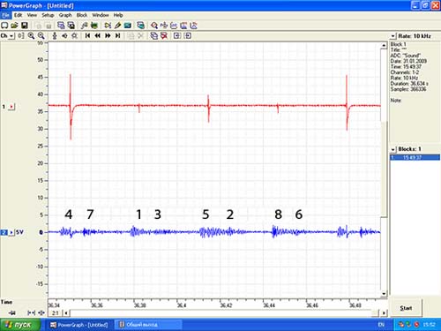
Task: Toggle the 2:1 time scale button
Action: 55,312
